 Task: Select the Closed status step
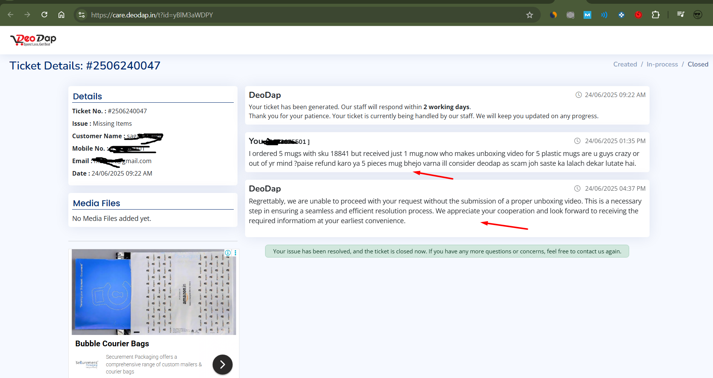(698, 64)
